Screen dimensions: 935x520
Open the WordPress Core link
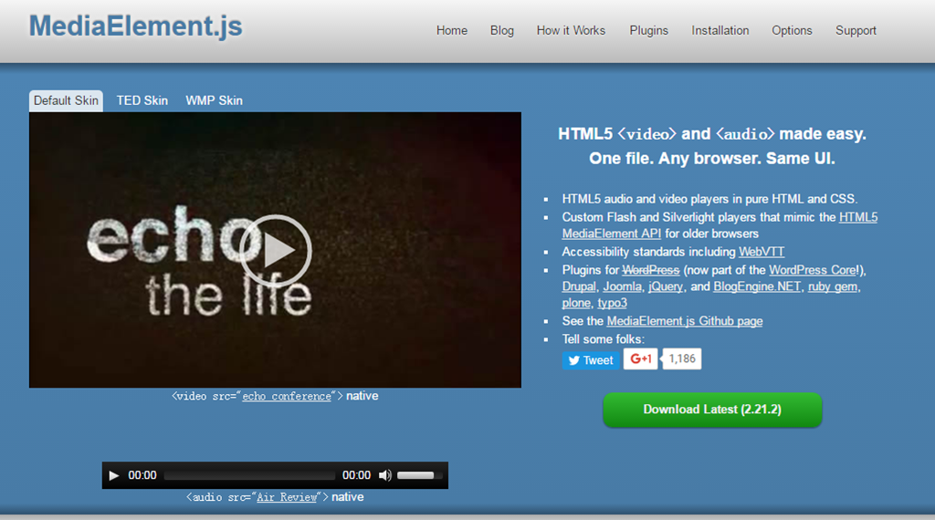pos(813,270)
